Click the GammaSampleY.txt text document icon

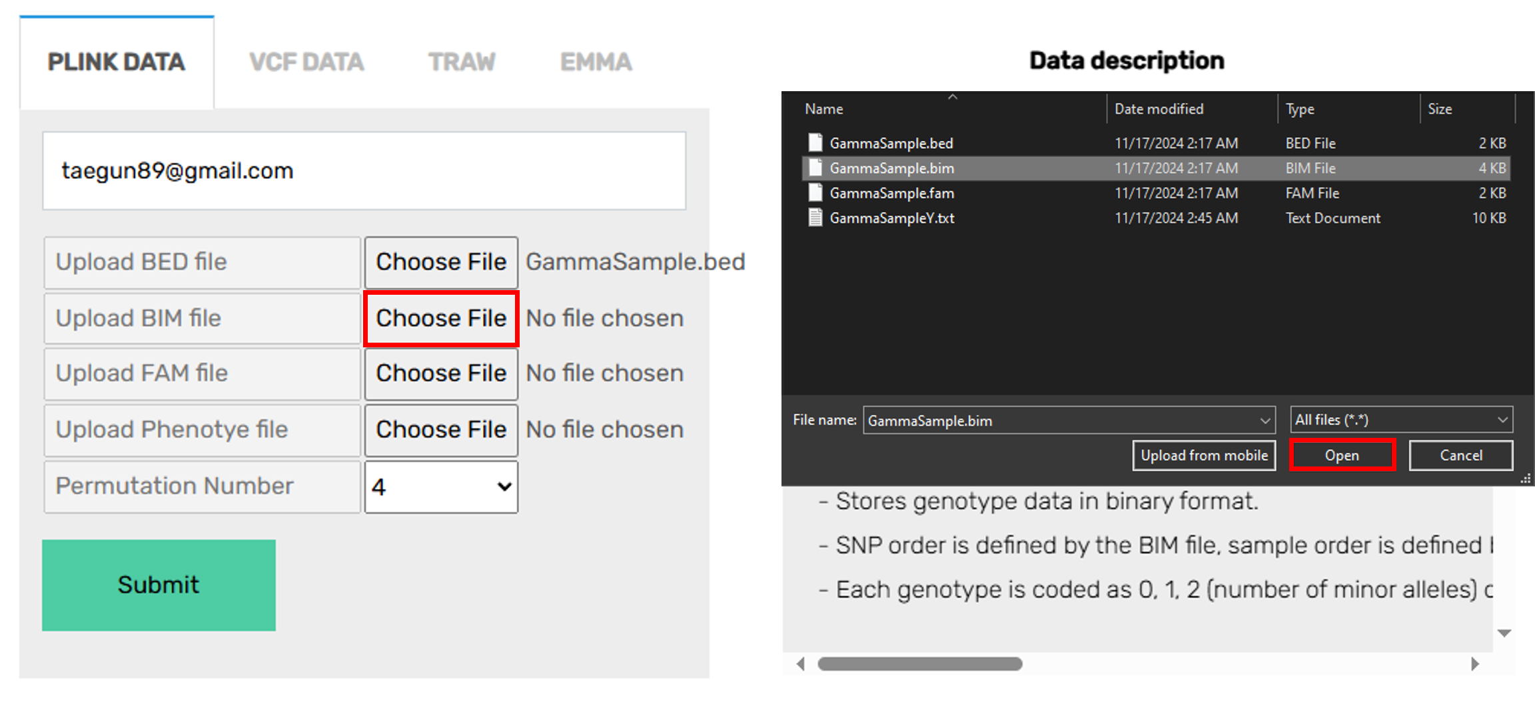(x=815, y=218)
